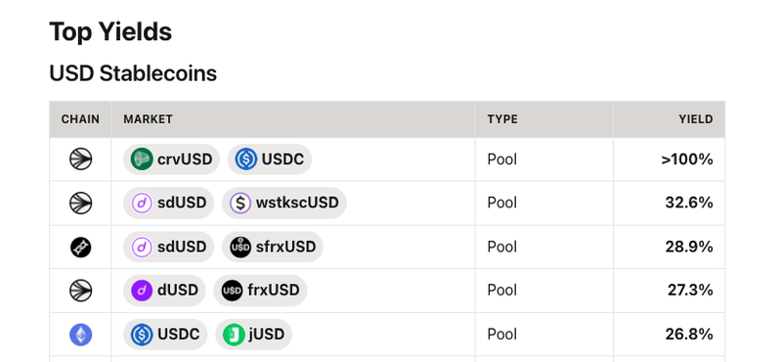The image size is (782, 362).
Task: Click the crvUSD token chip
Action: [x=171, y=159]
